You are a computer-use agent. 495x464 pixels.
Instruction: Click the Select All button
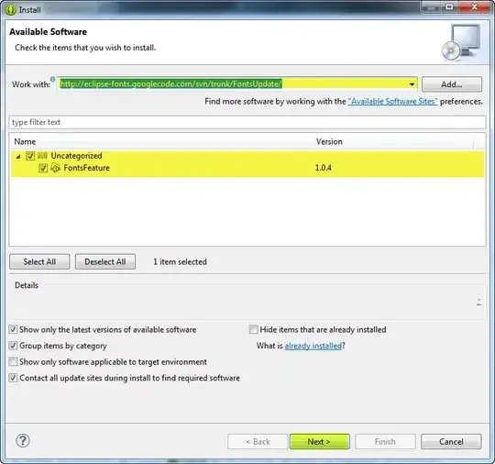coord(39,261)
